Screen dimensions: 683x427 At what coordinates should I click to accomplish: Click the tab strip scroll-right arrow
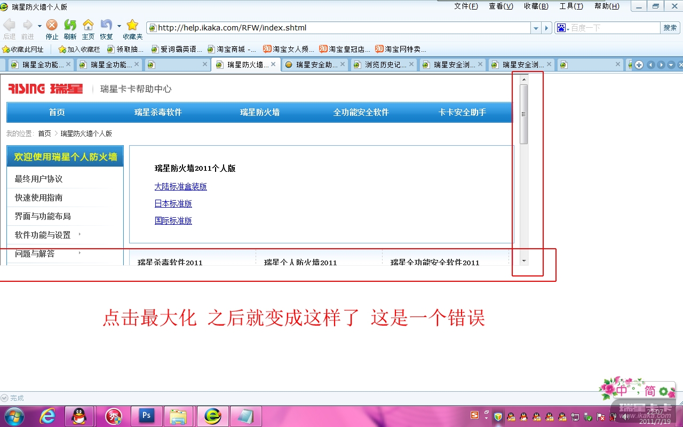(661, 65)
